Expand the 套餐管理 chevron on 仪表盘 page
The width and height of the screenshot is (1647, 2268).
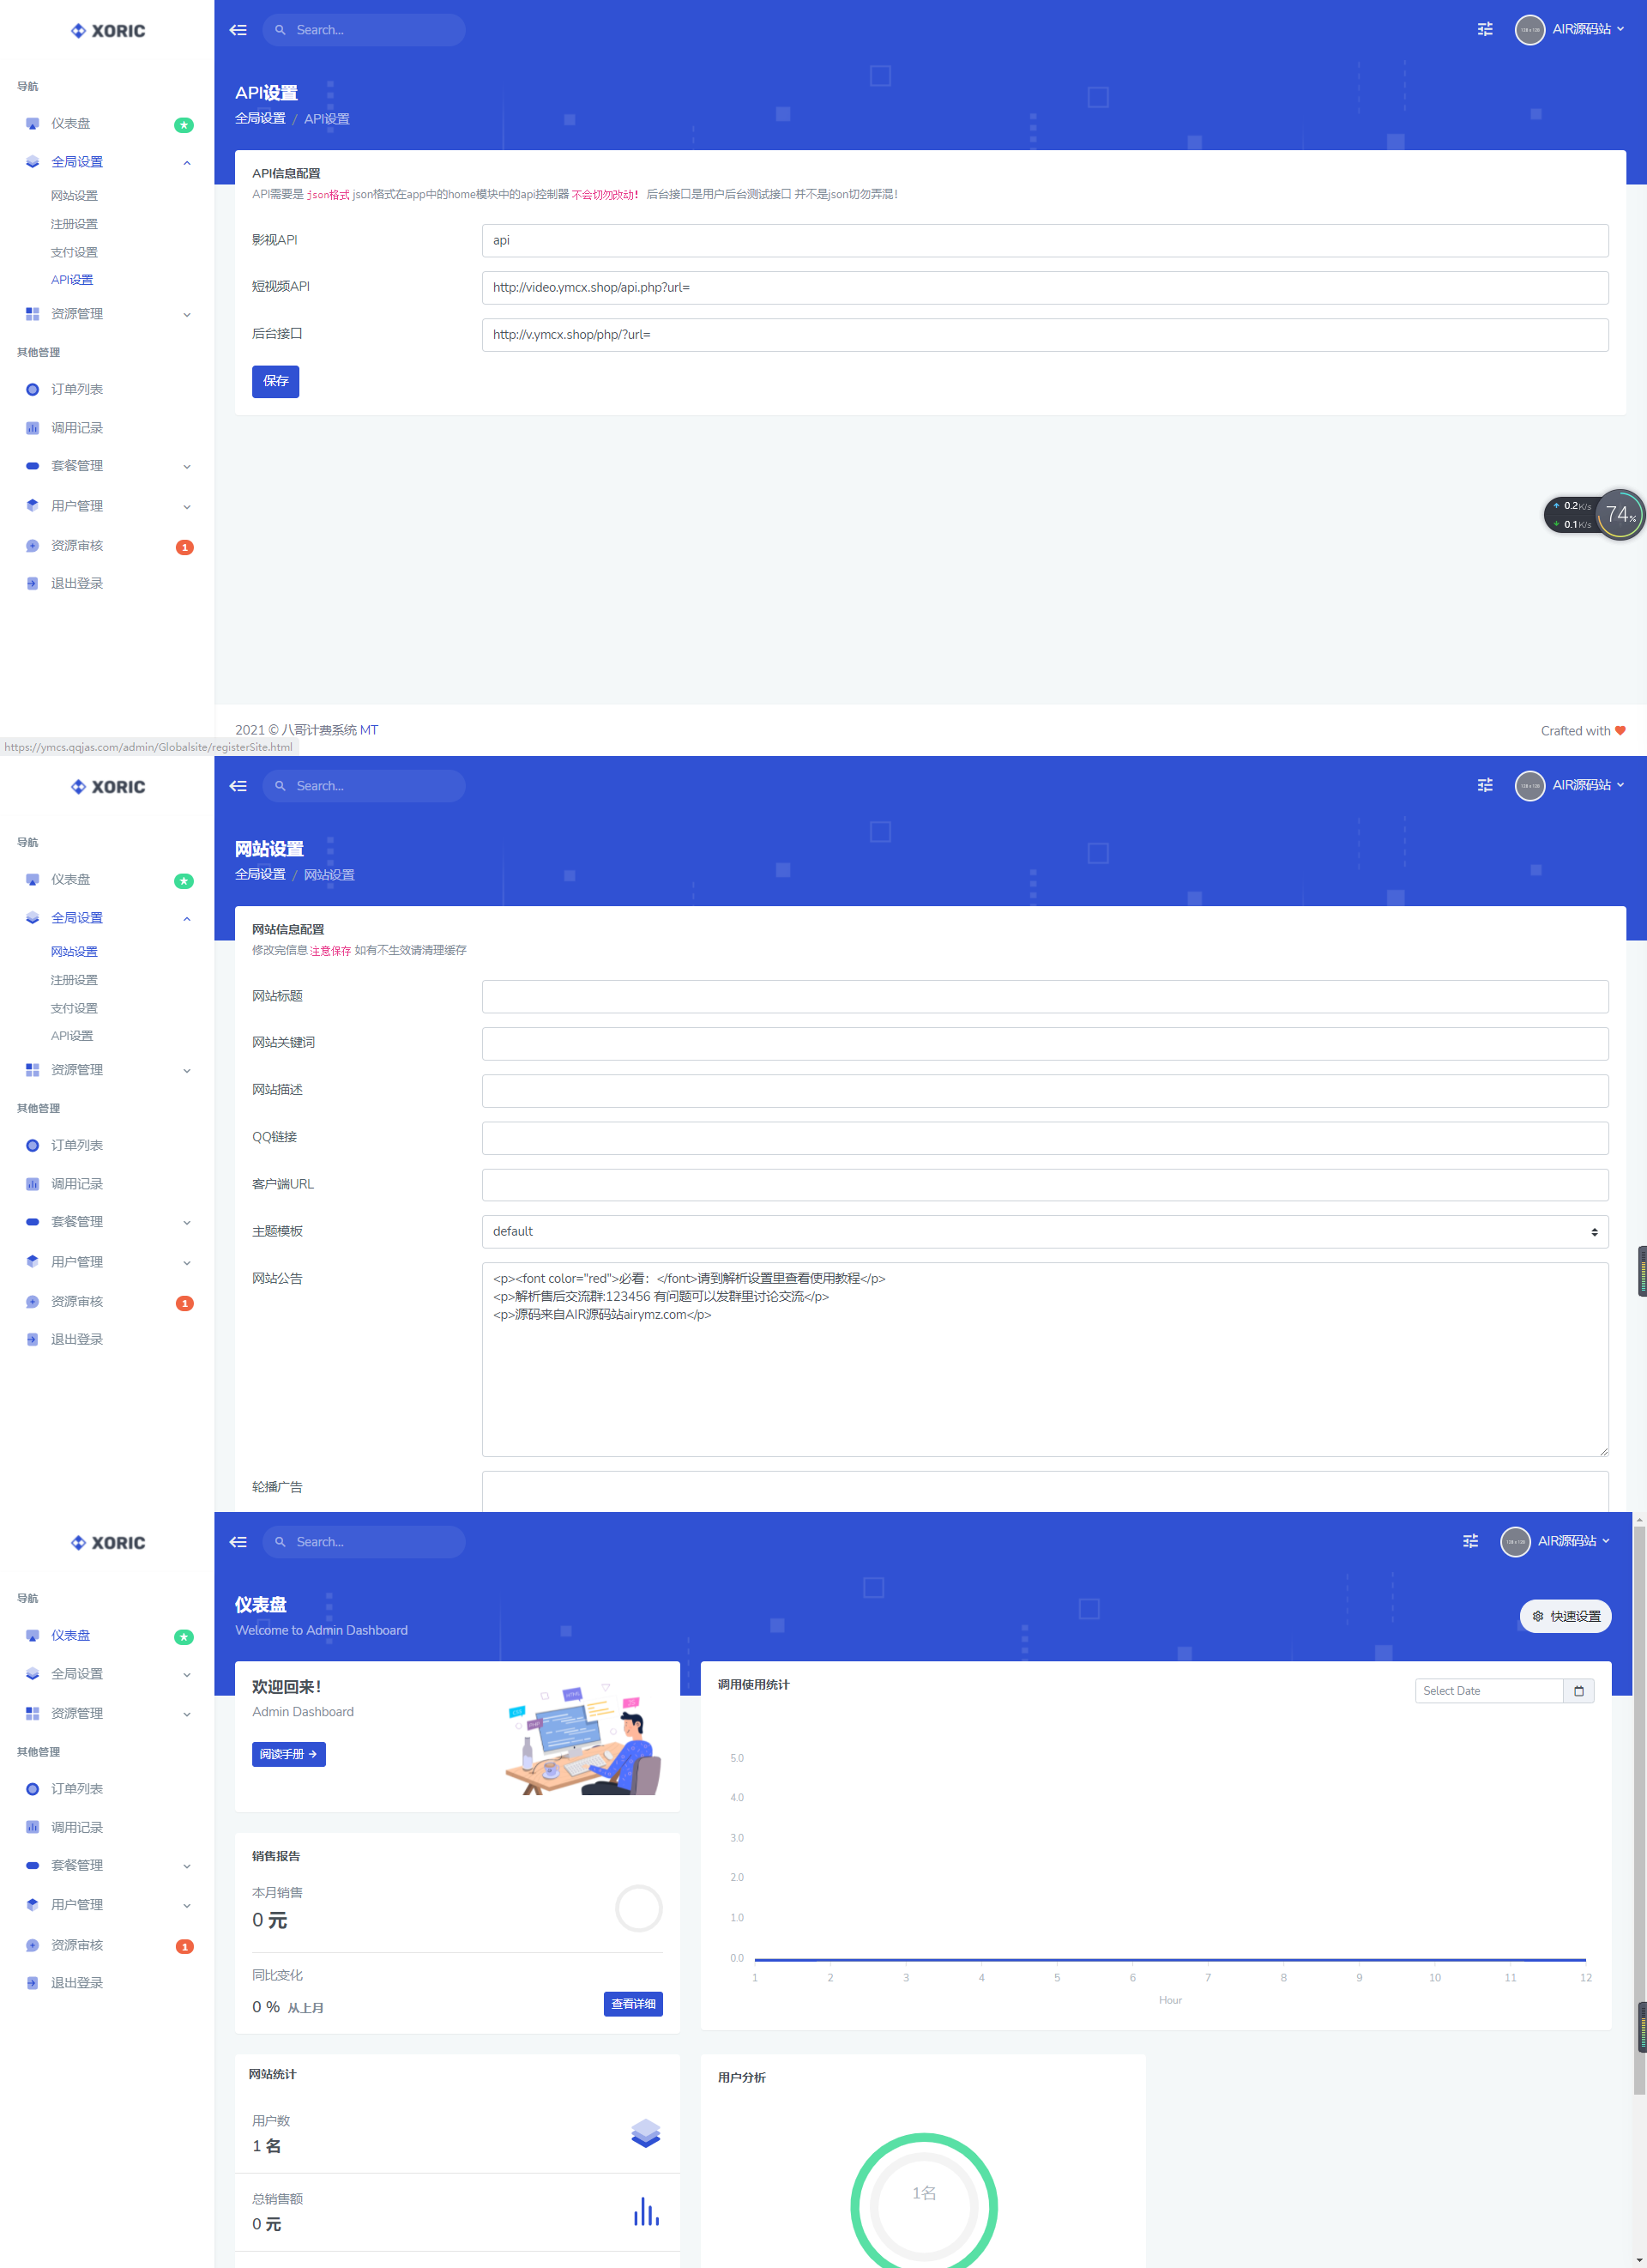(187, 1866)
